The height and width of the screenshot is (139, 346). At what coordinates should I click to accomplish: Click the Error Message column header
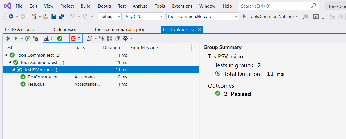[160, 47]
